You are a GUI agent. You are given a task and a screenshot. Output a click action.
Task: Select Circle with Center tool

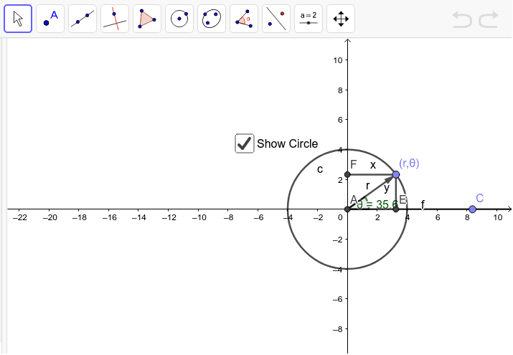click(x=179, y=19)
